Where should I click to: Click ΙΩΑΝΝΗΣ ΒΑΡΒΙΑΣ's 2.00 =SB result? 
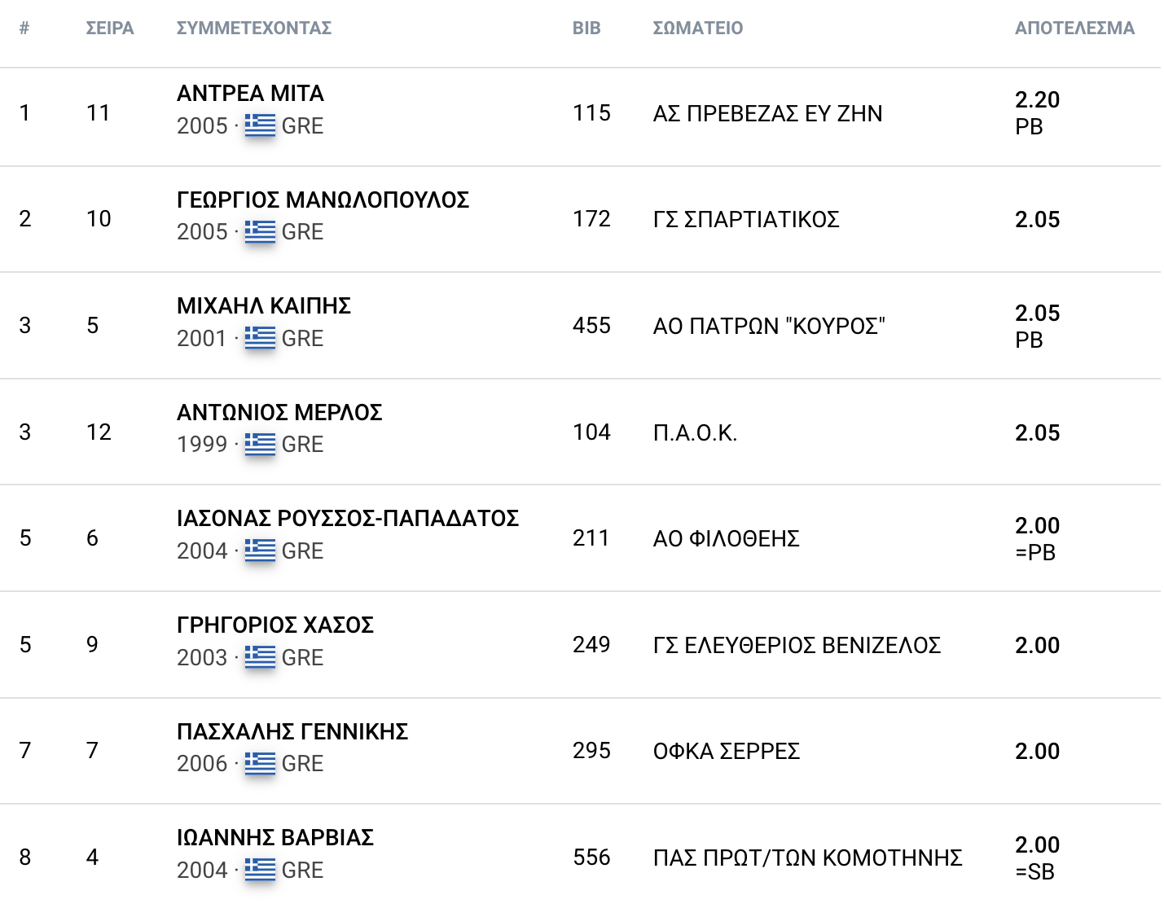point(1037,858)
